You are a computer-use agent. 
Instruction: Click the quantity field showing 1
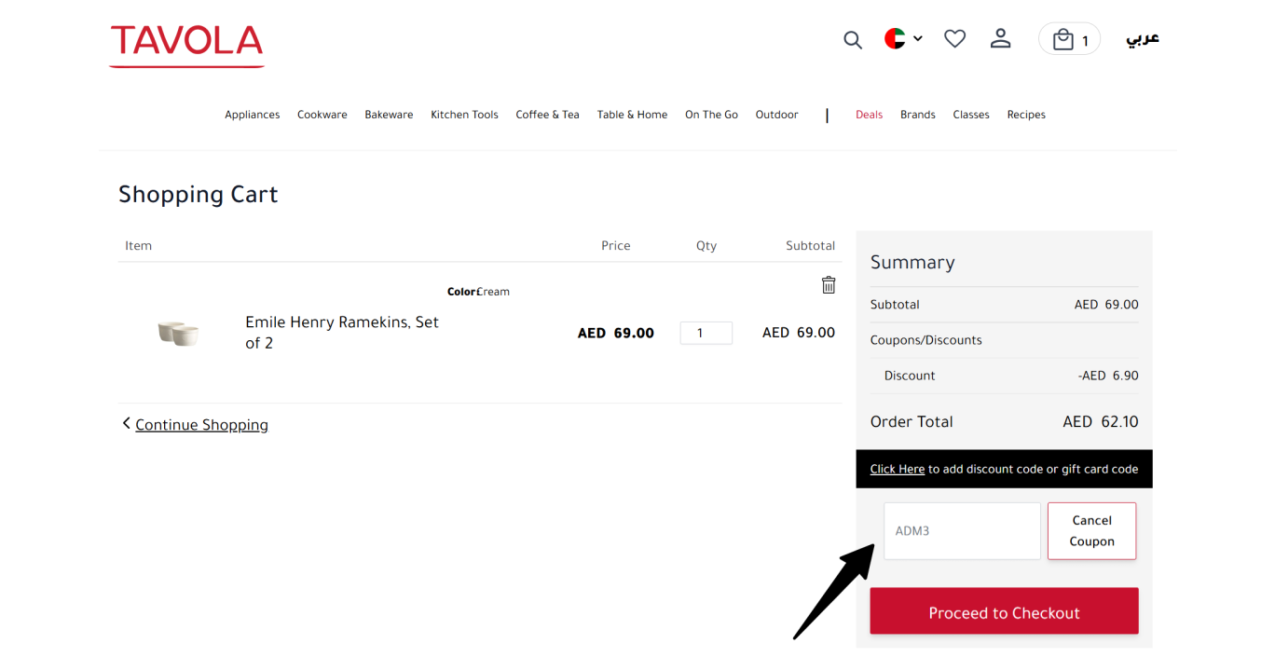point(706,333)
